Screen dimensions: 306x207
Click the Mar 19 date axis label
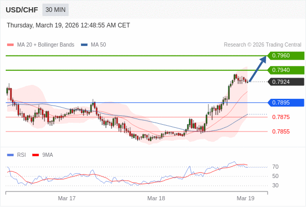coord(245,198)
